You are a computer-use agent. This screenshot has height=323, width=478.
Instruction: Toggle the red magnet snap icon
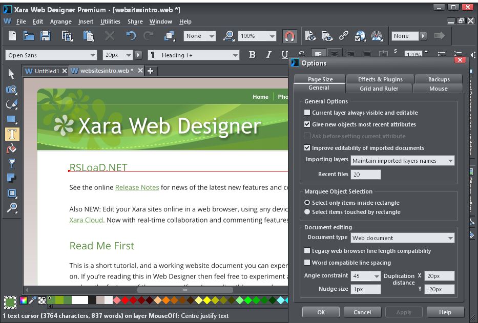point(289,36)
